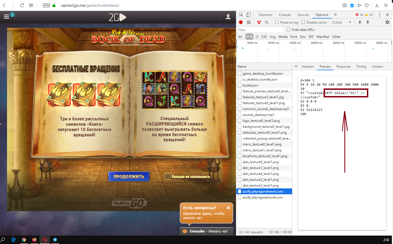Close the 'Есть вопросы?' chat popup

click(228, 208)
